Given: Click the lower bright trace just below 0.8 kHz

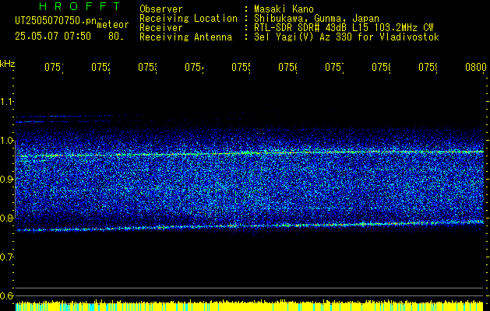Looking at the screenshot, I should (249, 226).
